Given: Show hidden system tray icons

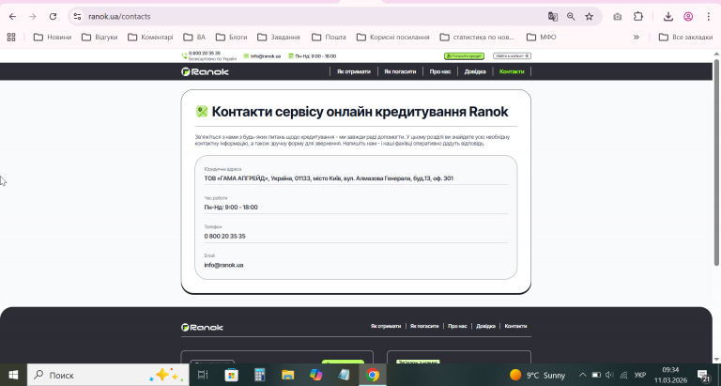Looking at the screenshot, I should pyautogui.click(x=582, y=375).
